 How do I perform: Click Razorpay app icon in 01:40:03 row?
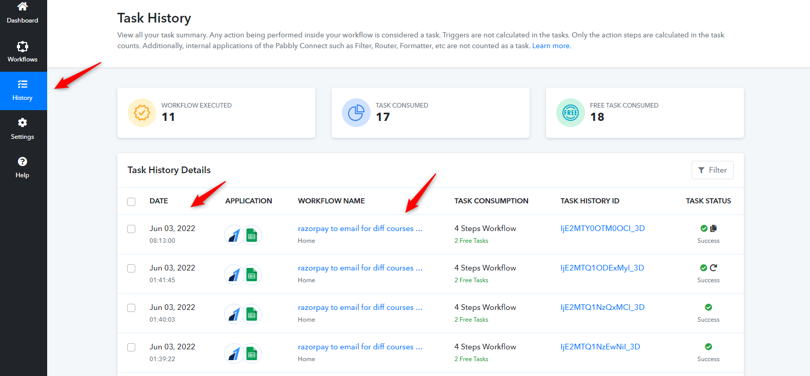[x=234, y=314]
